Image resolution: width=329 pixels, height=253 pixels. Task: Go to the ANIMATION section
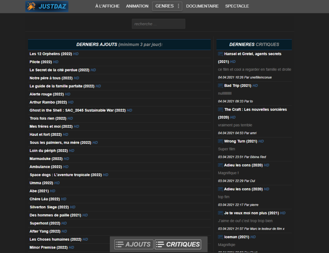point(137,6)
